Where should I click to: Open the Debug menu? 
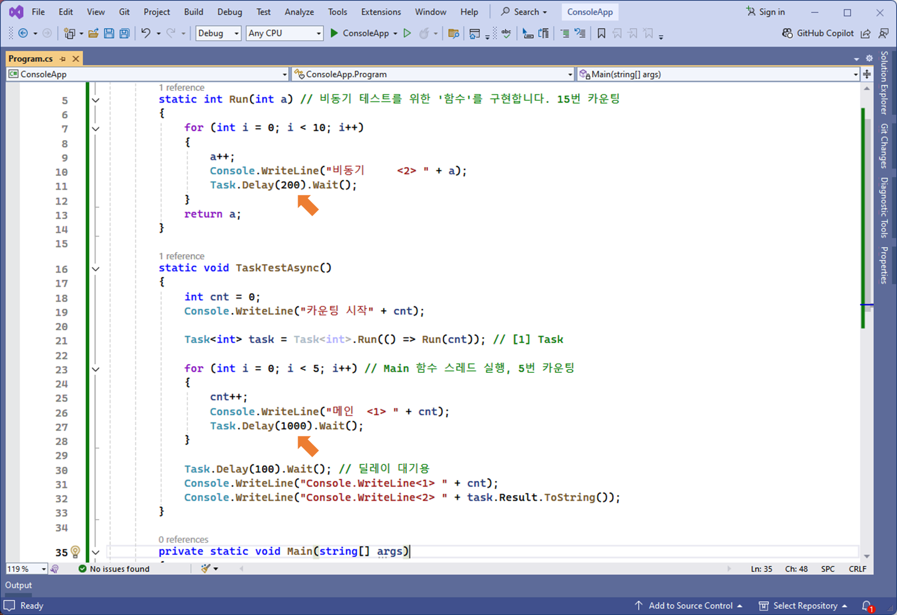[230, 12]
